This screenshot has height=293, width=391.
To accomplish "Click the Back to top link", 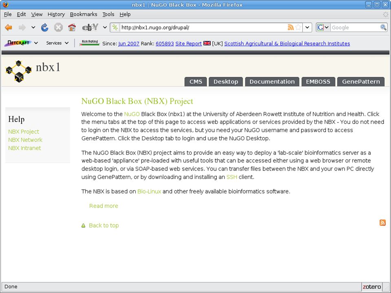I will click(x=104, y=225).
